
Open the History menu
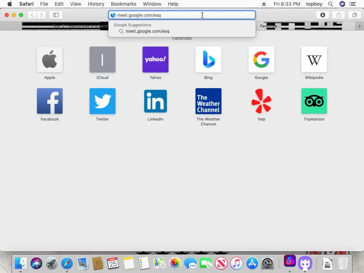(96, 4)
